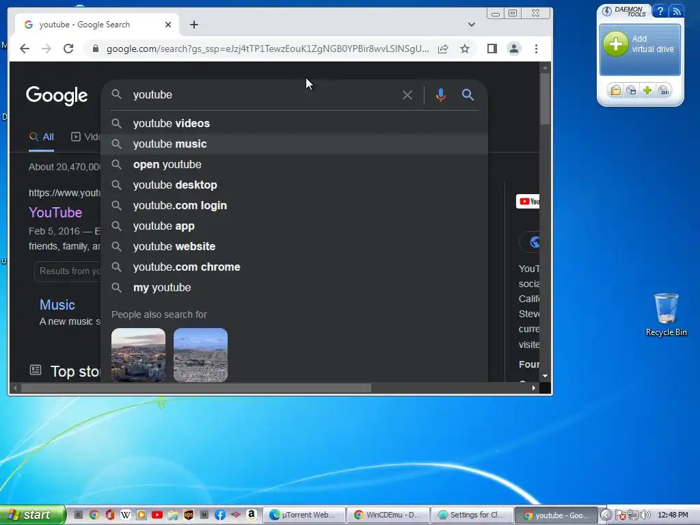Open Facebook shortcut in quick launch

[x=219, y=515]
